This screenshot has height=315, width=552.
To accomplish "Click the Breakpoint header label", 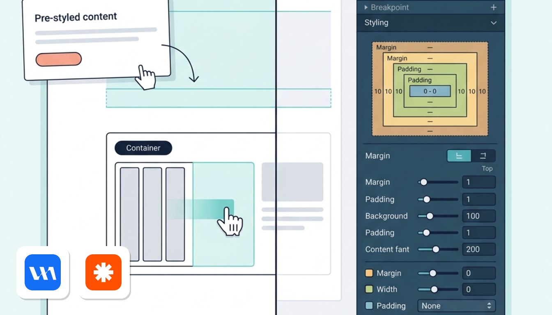I will tap(389, 7).
